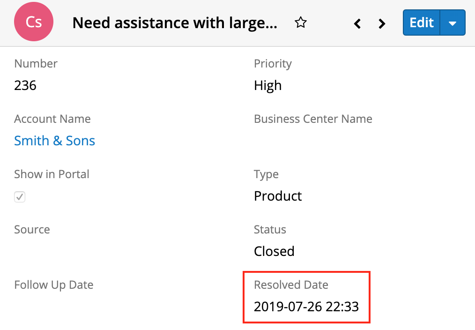
Task: Click the Status value Closed
Action: (274, 251)
